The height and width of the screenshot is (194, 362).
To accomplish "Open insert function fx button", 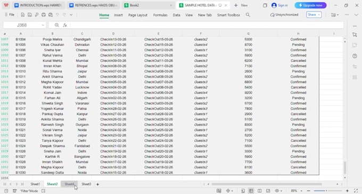I will click(65, 25).
